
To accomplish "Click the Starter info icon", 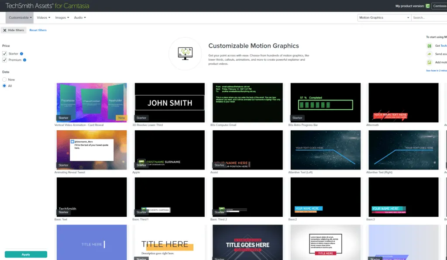I will (x=21, y=54).
